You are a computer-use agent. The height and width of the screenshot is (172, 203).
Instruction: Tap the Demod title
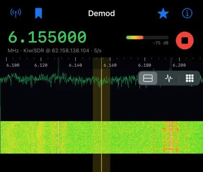[101, 13]
